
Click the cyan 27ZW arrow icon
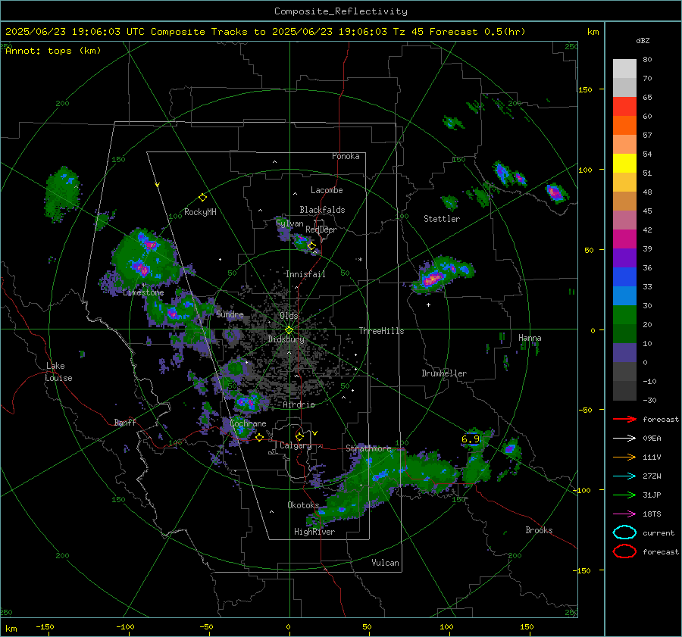(624, 476)
